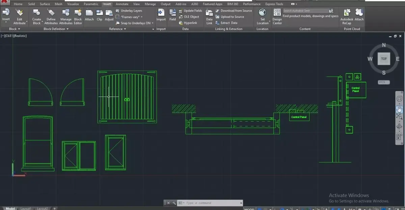
Task: Click the Point Cloud Attach icon
Action: point(359,13)
